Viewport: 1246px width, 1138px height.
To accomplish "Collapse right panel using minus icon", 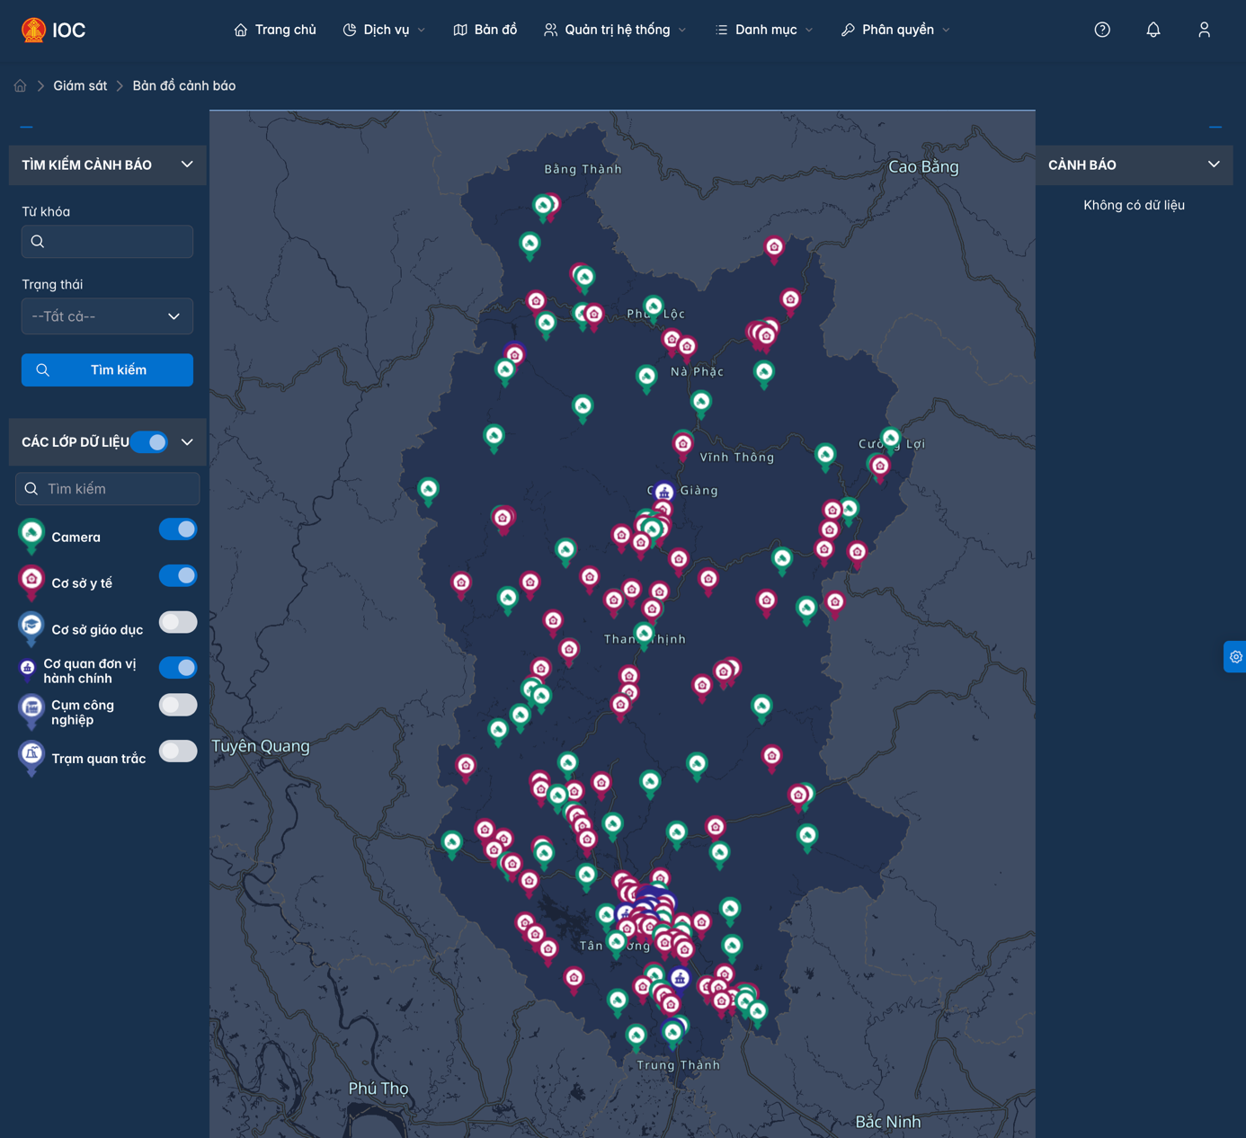I will (x=1215, y=128).
